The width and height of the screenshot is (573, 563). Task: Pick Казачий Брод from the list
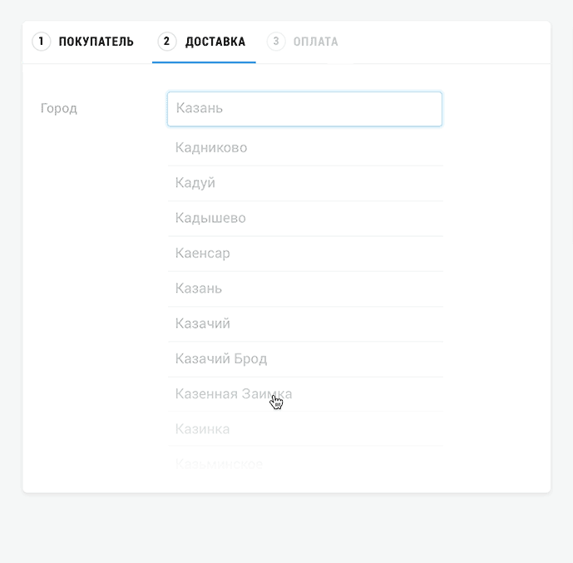point(305,358)
